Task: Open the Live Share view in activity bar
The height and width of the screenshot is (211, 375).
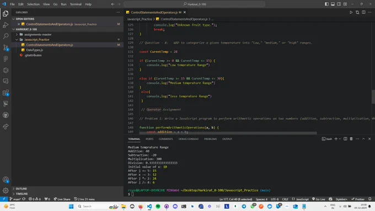Action: click(x=6, y=126)
